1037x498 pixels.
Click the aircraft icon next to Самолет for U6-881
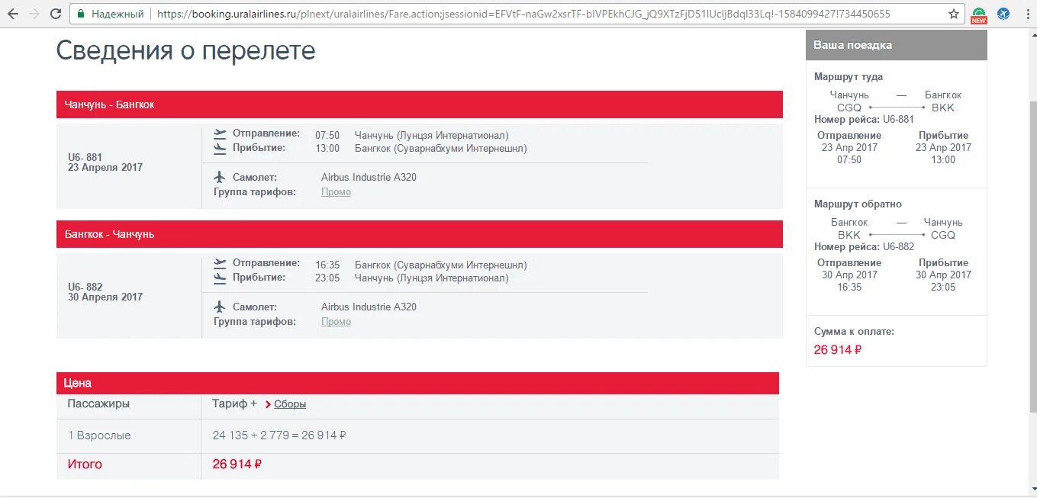221,177
